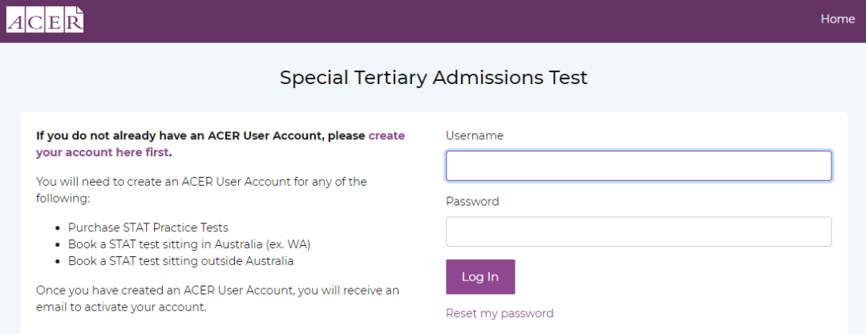866x334 pixels.
Task: Select the 'Special Tertiary Admissions Test' heading
Action: coord(434,78)
